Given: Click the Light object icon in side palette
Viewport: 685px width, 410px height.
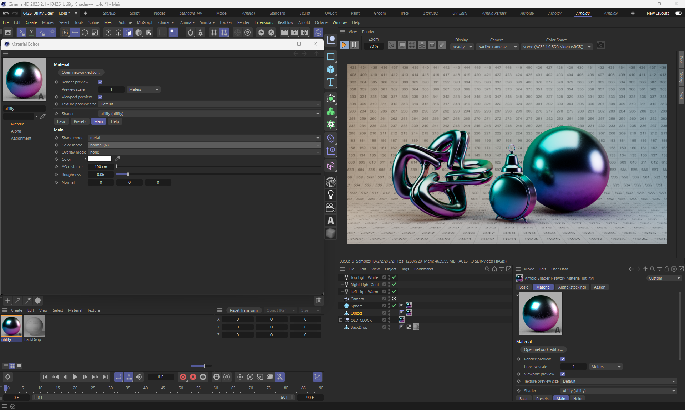Looking at the screenshot, I should (x=331, y=194).
